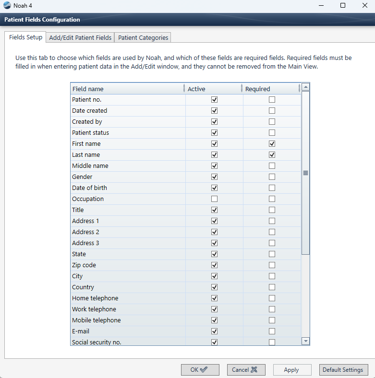Click the Active column header

click(x=214, y=89)
